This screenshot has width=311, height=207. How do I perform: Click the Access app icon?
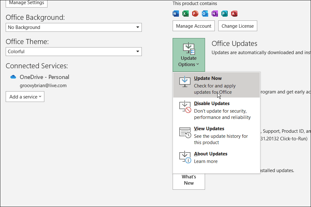pos(234,14)
